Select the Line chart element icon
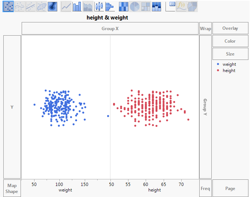The image size is (251, 197). (x=66, y=6)
